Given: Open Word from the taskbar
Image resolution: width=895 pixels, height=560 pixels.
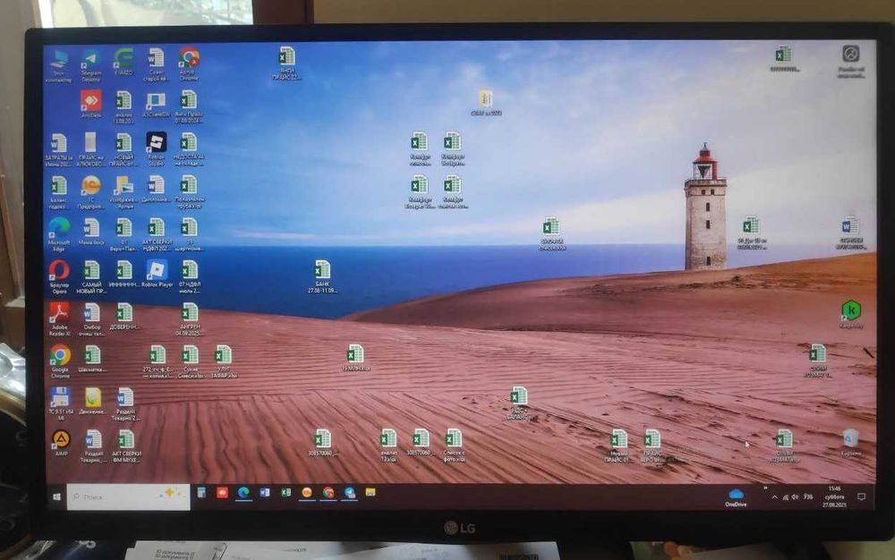Looking at the screenshot, I should pos(264,492).
